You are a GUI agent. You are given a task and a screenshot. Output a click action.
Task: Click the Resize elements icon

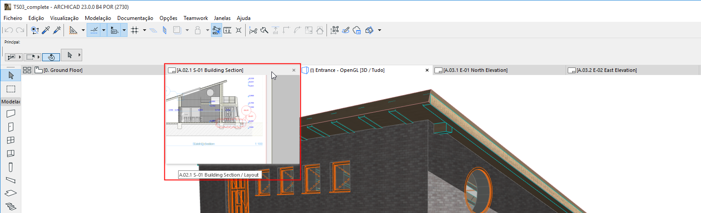coord(309,30)
